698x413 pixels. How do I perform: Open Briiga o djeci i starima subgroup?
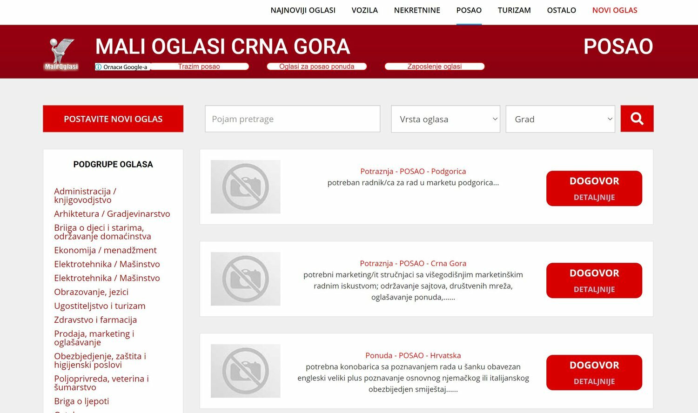102,232
